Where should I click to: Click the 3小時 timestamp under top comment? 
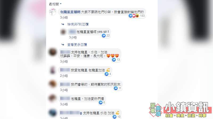point(64,17)
